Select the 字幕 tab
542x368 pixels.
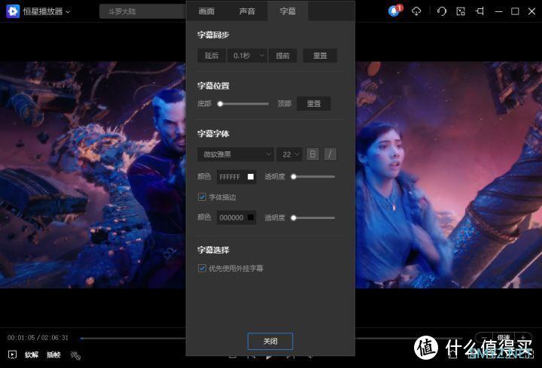coord(288,11)
